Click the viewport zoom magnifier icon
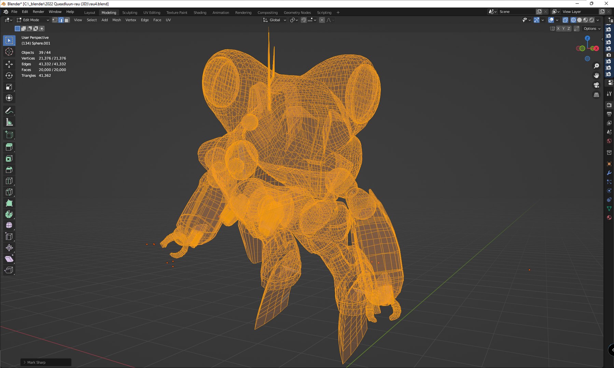Viewport: 614px width, 368px height. (597, 66)
